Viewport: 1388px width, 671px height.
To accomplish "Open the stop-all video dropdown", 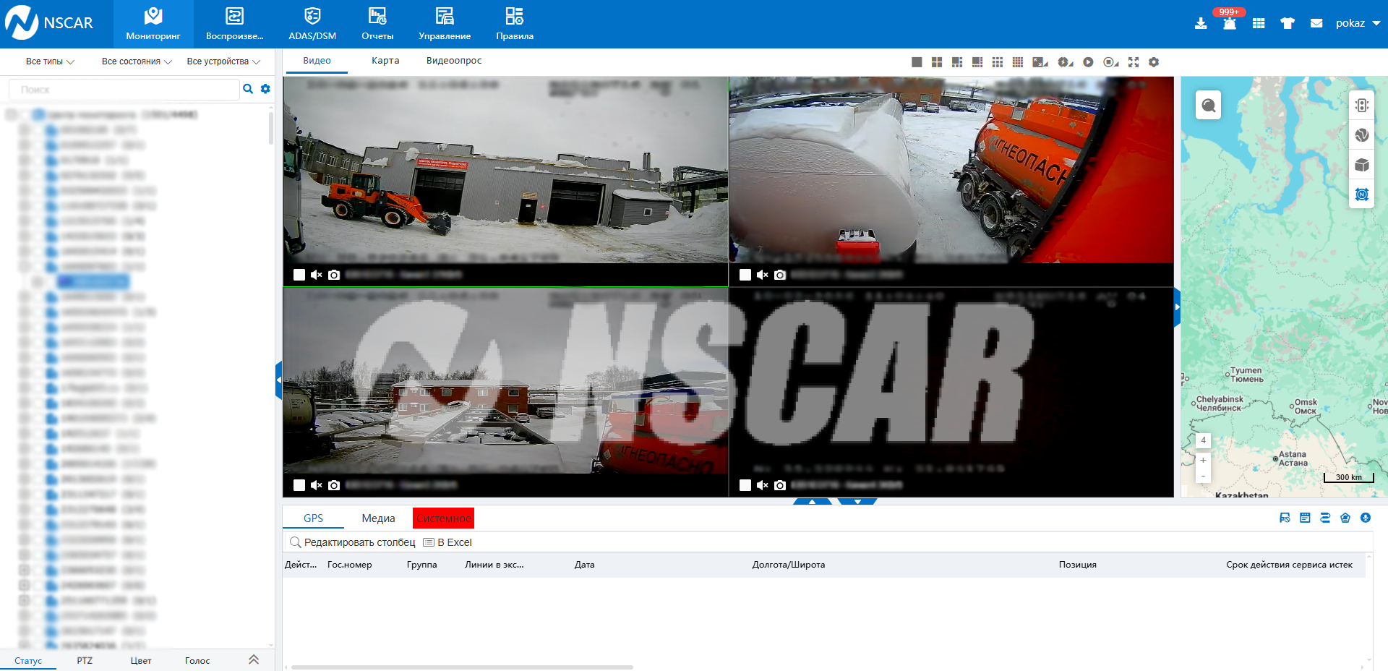I will click(1111, 62).
